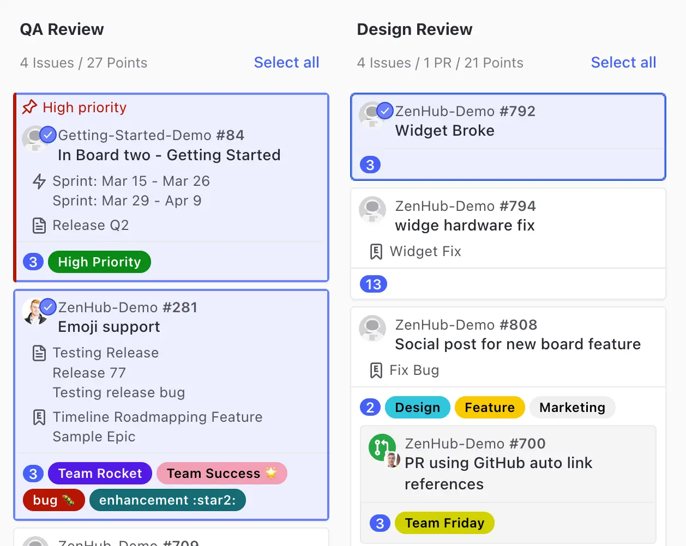
Task: Click the Marketing label
Action: pos(572,408)
